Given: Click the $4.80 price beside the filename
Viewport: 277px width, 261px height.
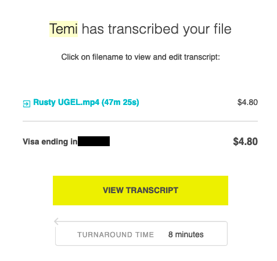Looking at the screenshot, I should tap(247, 102).
